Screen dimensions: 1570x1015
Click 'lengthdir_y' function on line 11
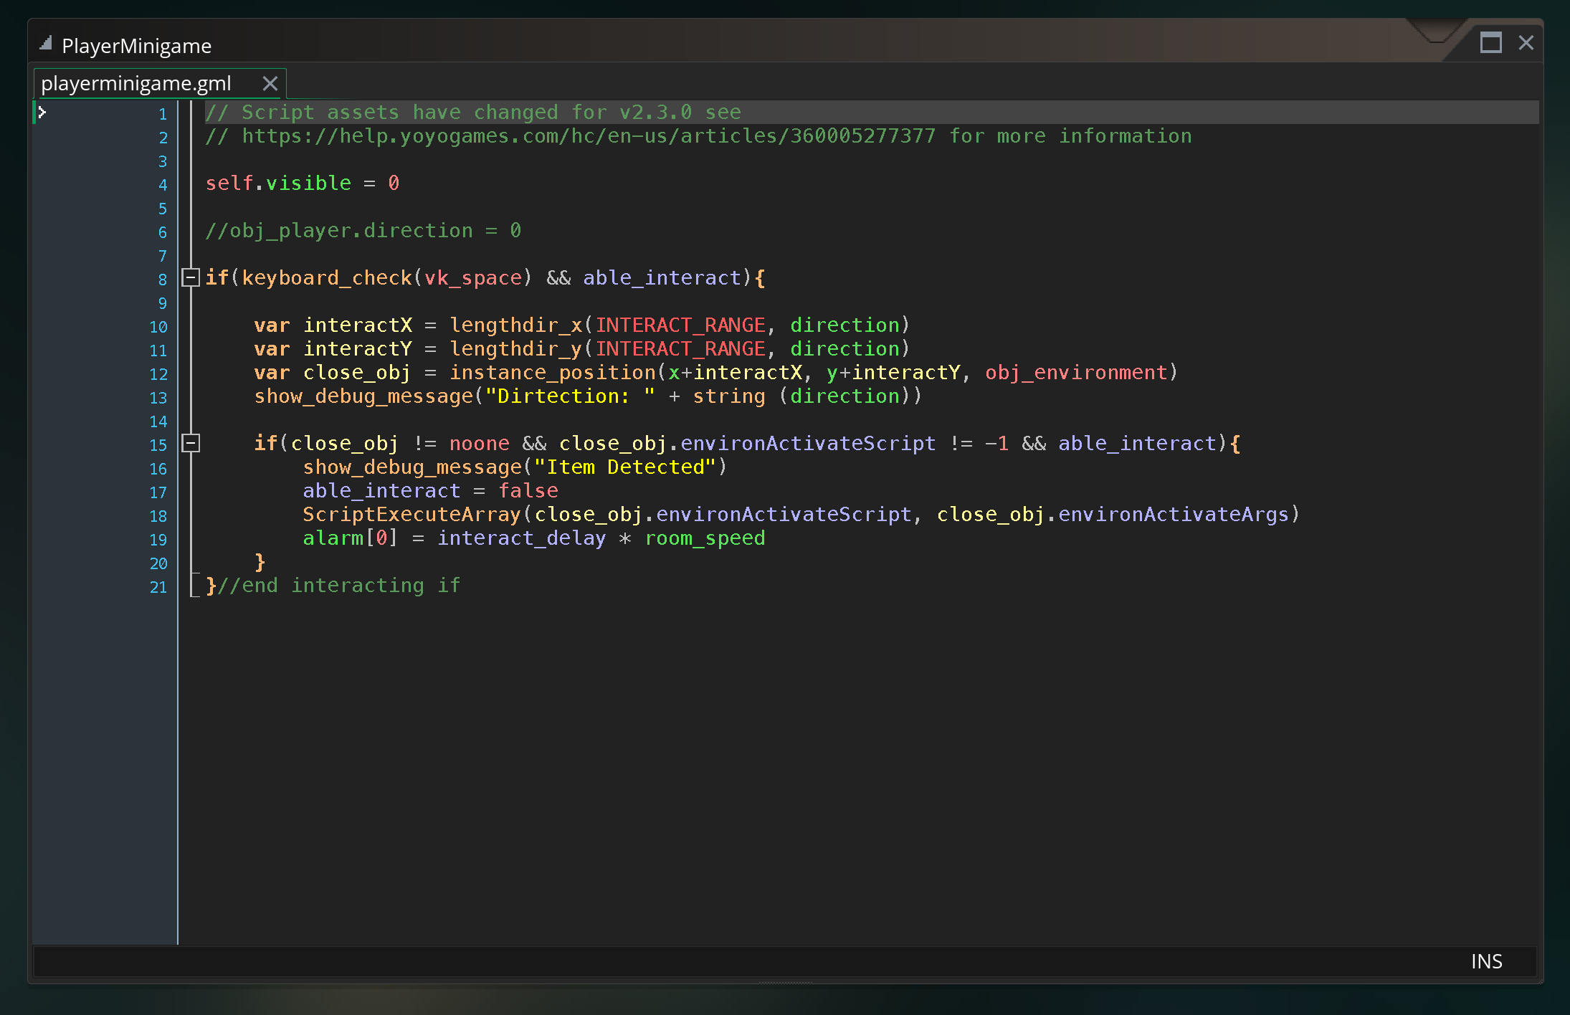(x=516, y=348)
